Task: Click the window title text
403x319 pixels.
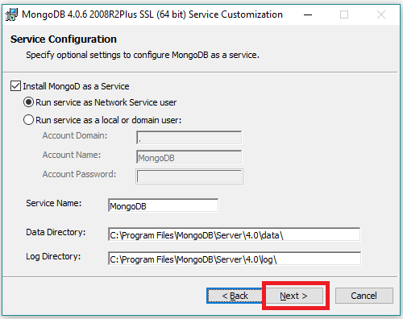Action: click(152, 14)
